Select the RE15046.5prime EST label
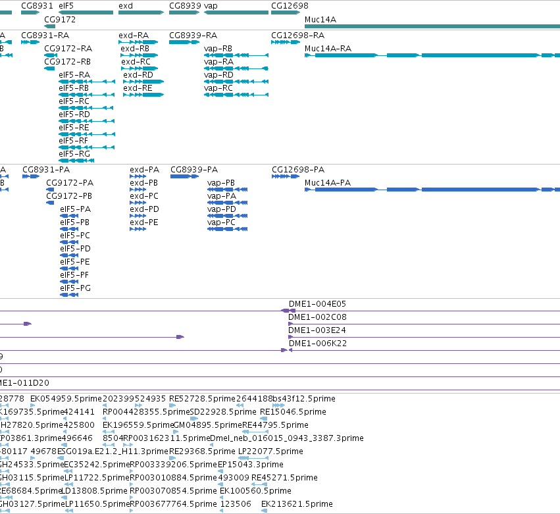This screenshot has height=514, width=560. (293, 411)
